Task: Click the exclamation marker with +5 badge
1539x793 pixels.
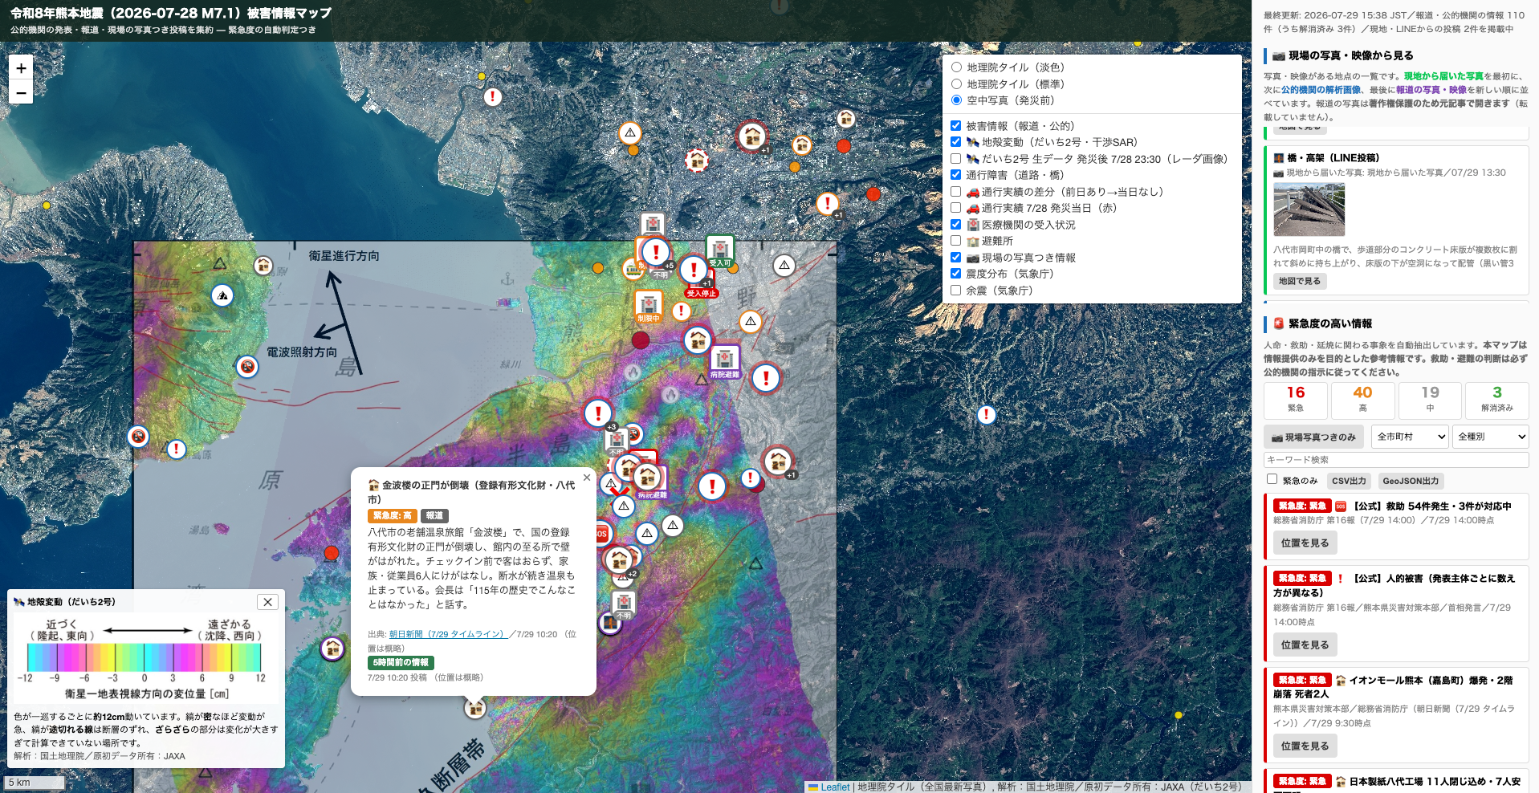Action: click(656, 252)
